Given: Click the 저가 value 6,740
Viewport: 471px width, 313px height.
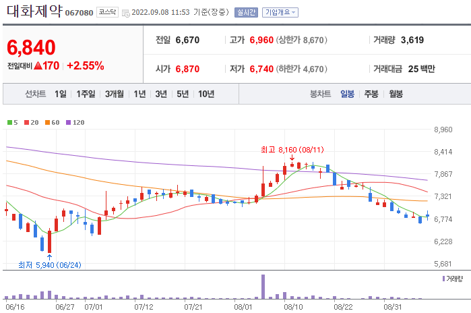Looking at the screenshot, I should coord(261,69).
